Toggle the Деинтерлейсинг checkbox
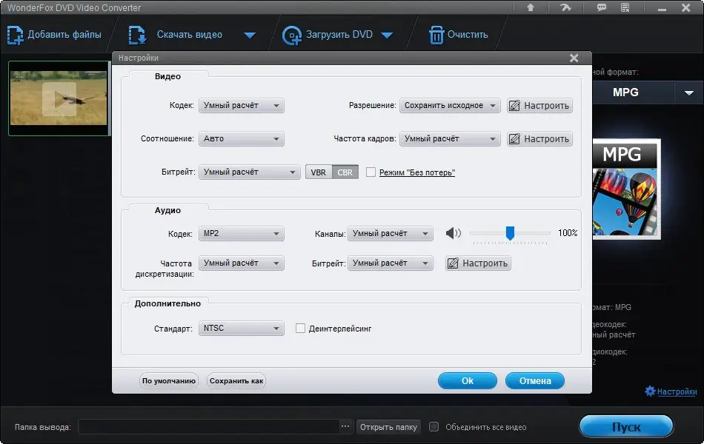 point(300,329)
